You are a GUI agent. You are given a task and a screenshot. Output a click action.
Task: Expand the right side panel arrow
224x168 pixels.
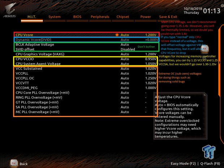click(220, 63)
